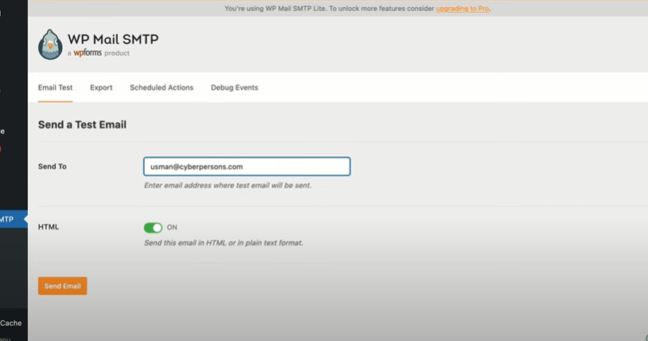Follow the upgrading to Pro link
This screenshot has height=341, width=648.
coord(463,9)
